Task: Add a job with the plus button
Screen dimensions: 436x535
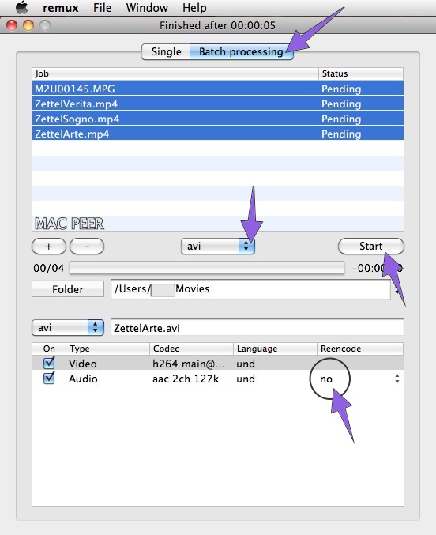Action: pos(49,247)
